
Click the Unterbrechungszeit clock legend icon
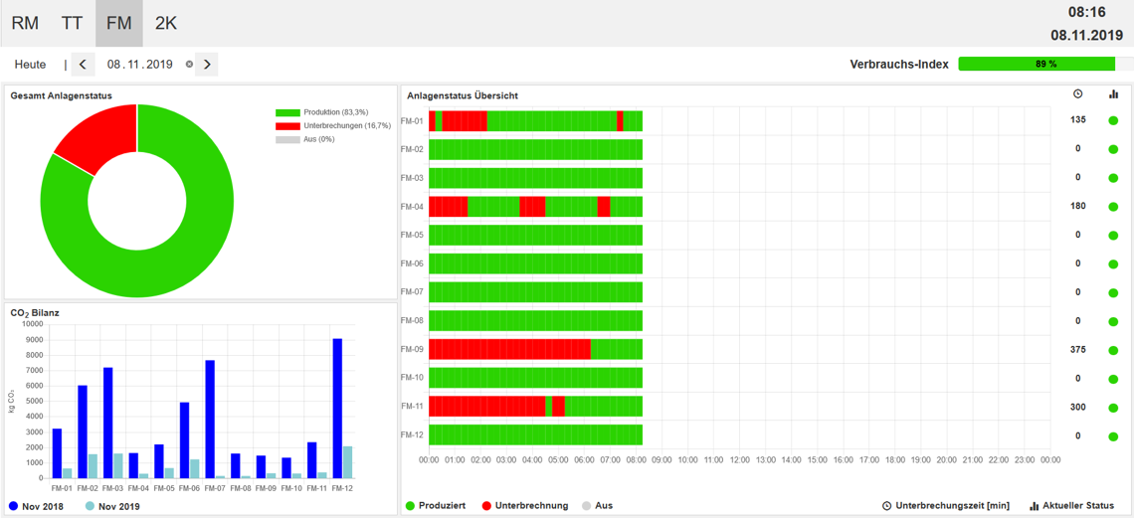886,506
